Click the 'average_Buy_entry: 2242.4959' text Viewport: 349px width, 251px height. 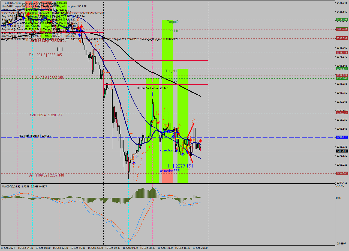click(160, 39)
